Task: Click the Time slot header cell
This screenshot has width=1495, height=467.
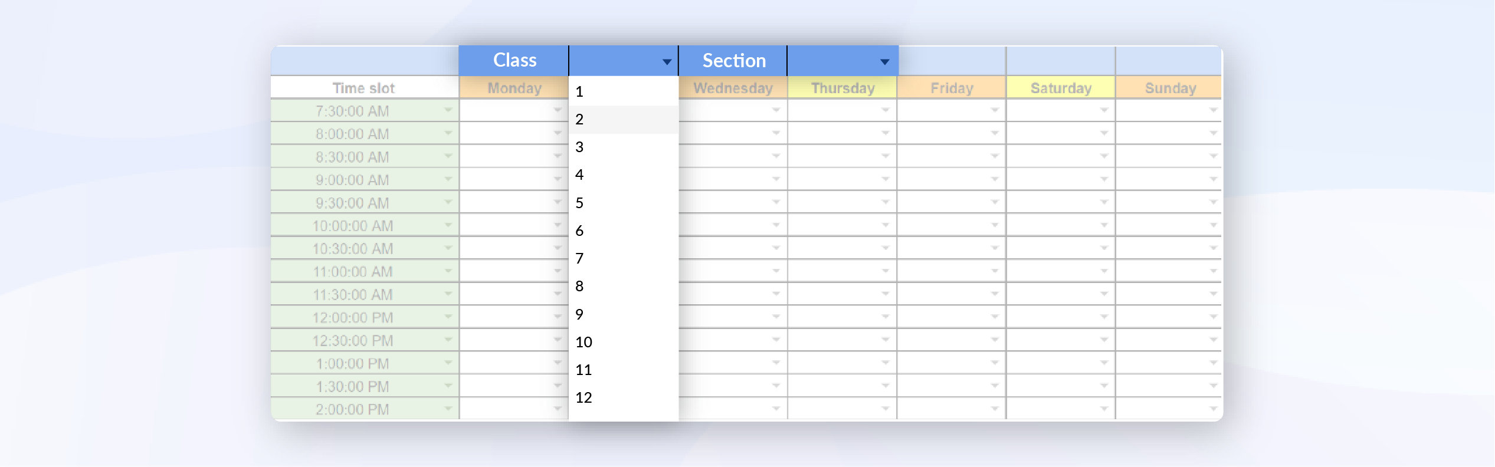Action: click(363, 88)
